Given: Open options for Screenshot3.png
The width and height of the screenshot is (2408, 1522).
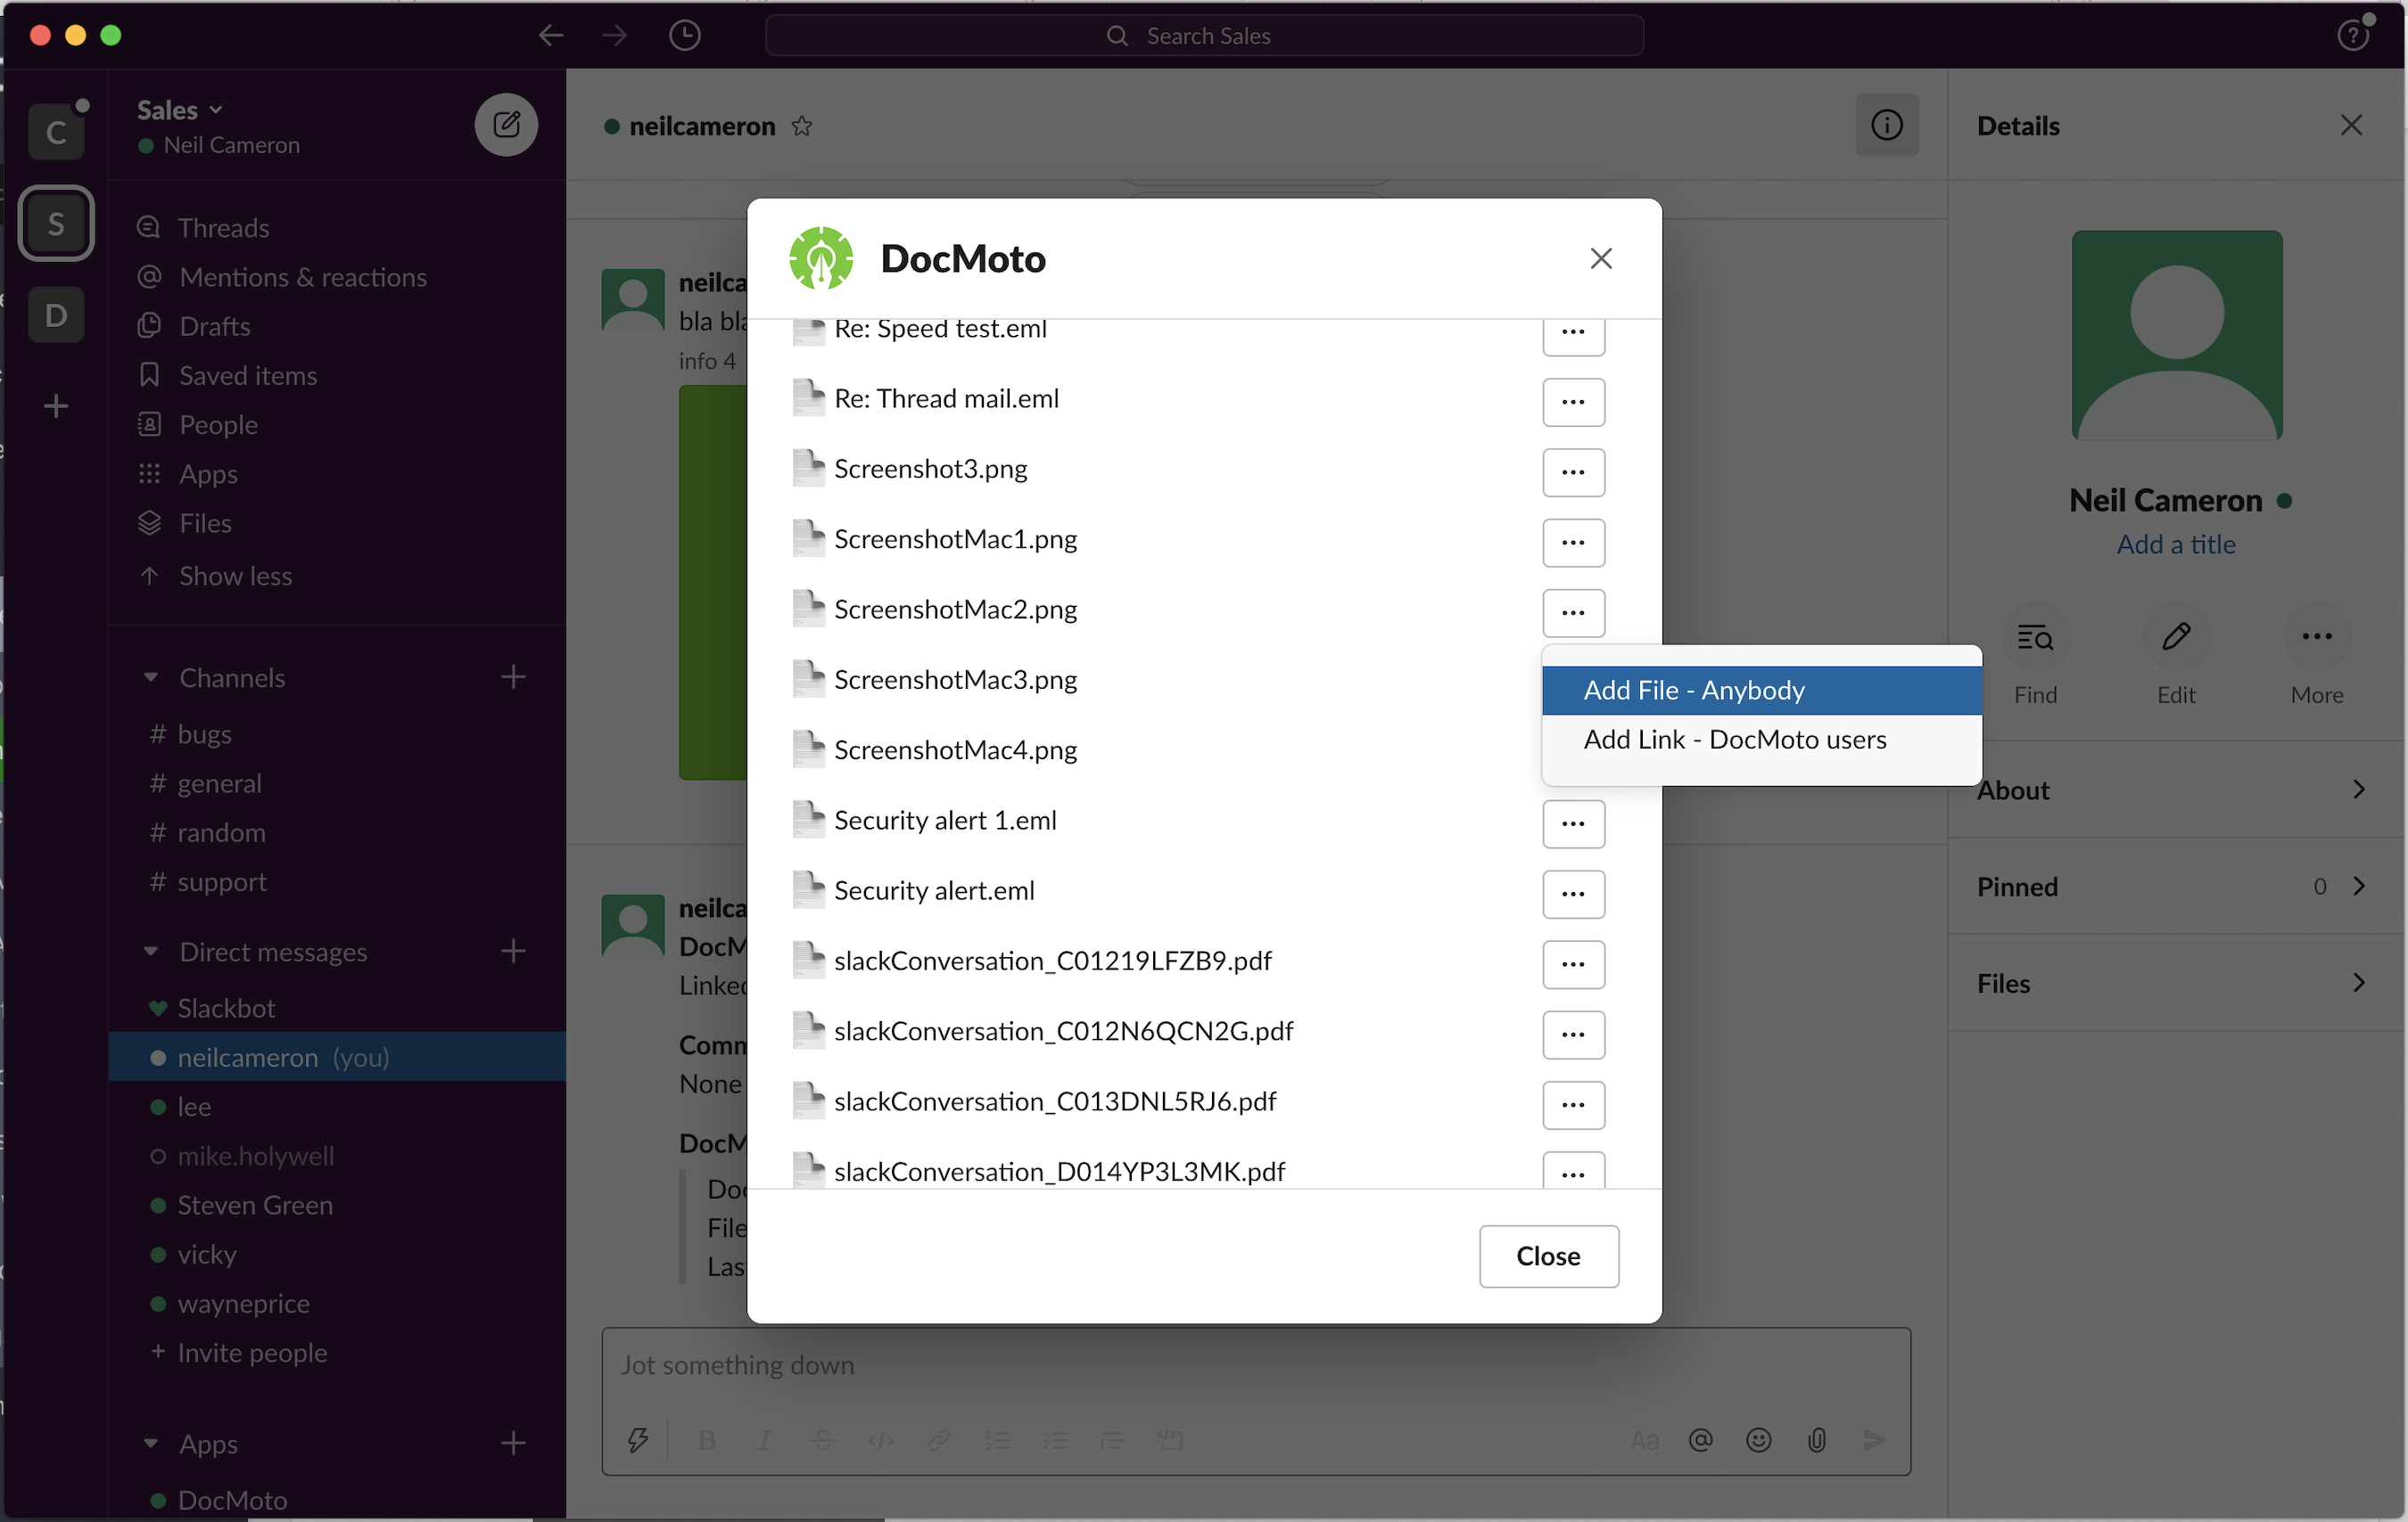Looking at the screenshot, I should 1573,472.
